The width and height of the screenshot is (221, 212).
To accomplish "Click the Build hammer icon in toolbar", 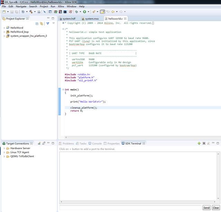I will 31,12.
